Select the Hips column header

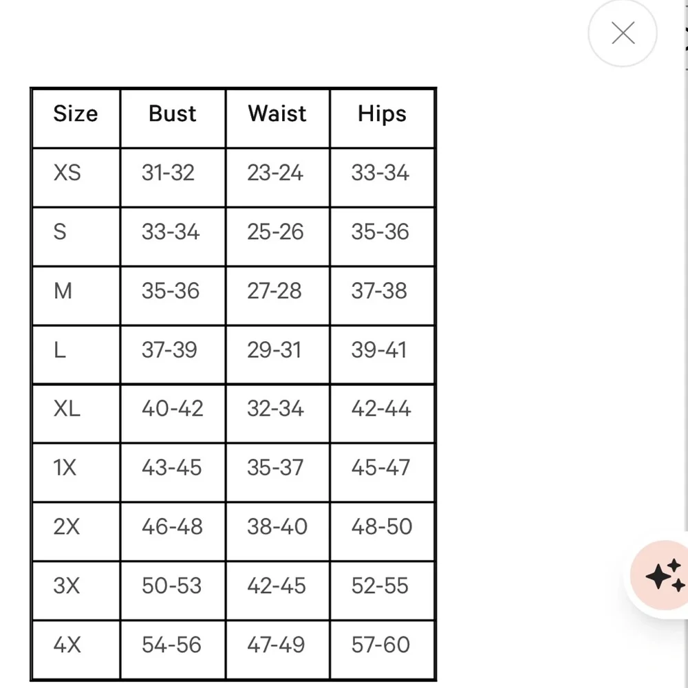click(x=382, y=114)
